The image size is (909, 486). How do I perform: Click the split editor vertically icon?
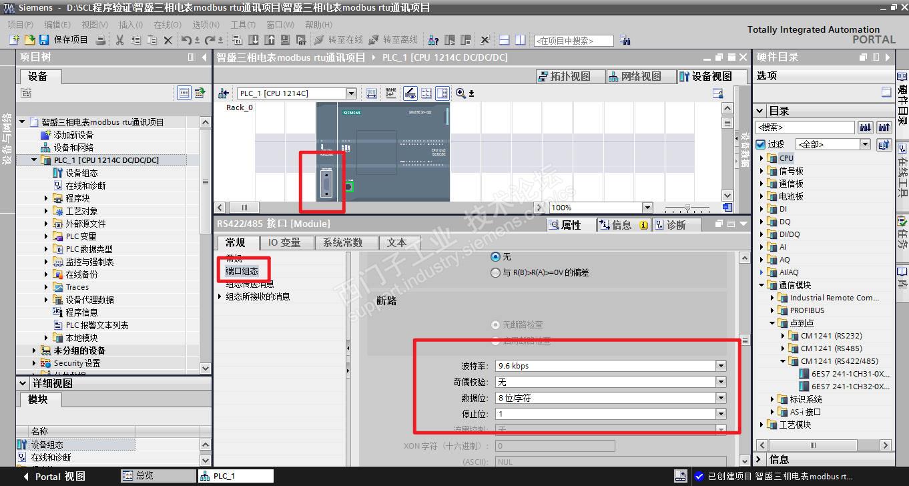pos(521,40)
